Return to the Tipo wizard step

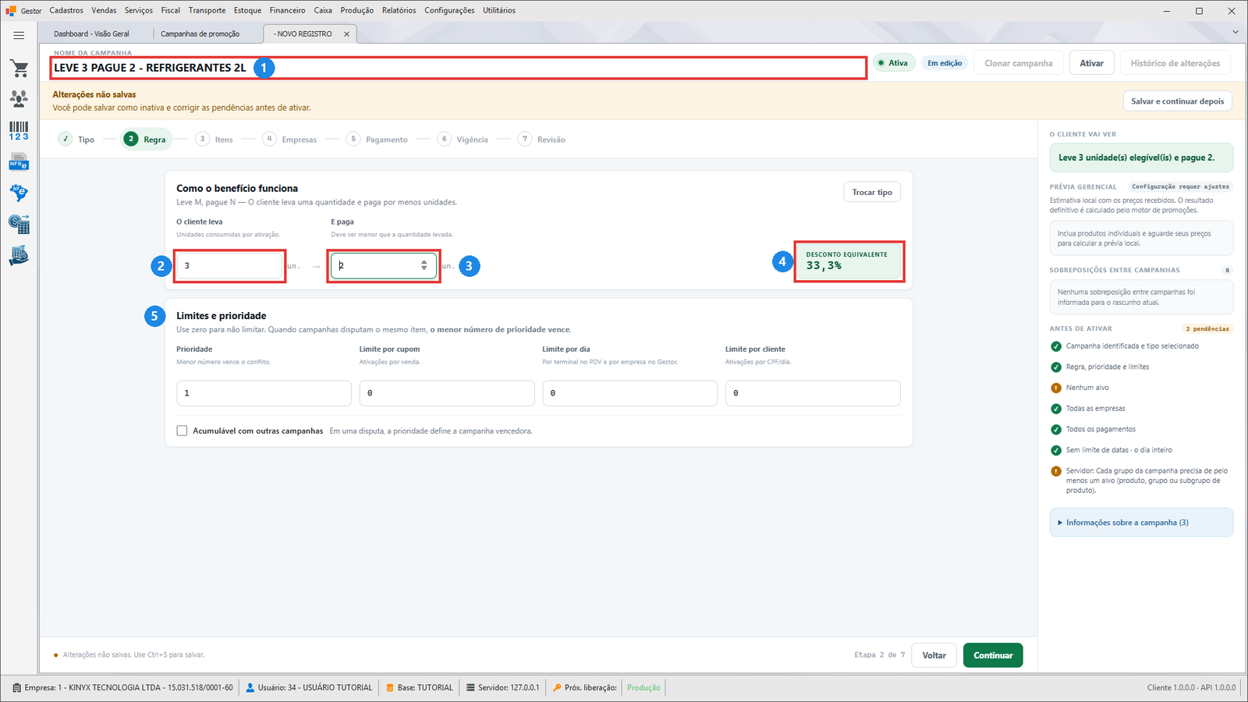(76, 140)
